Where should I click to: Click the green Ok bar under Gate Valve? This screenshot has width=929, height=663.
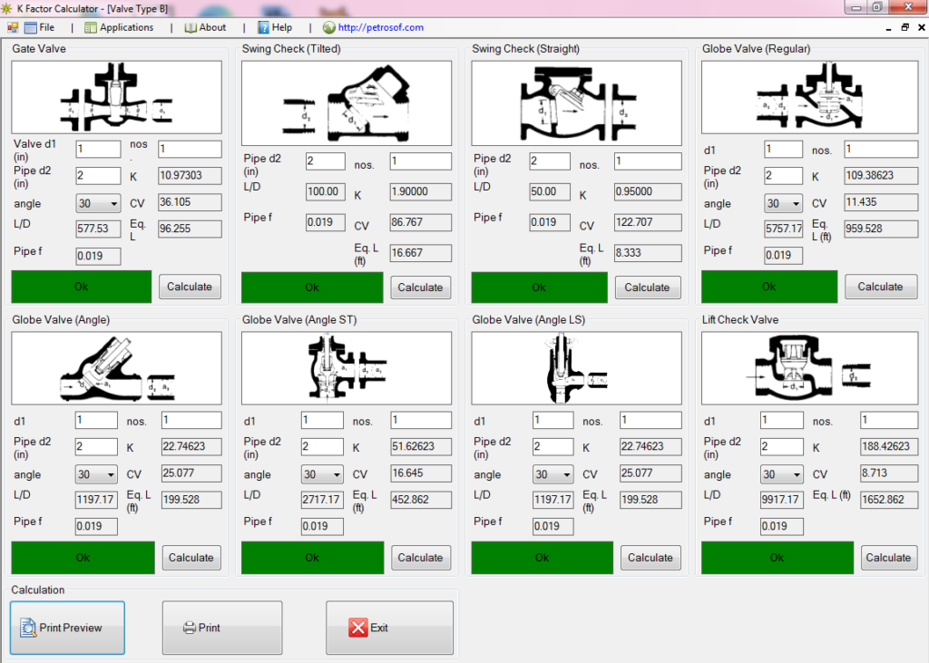[82, 287]
